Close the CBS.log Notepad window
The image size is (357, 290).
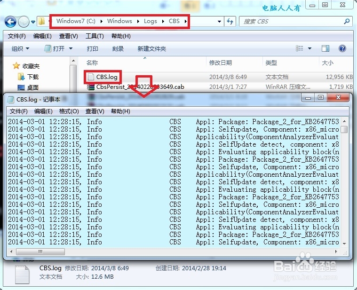tap(338, 98)
